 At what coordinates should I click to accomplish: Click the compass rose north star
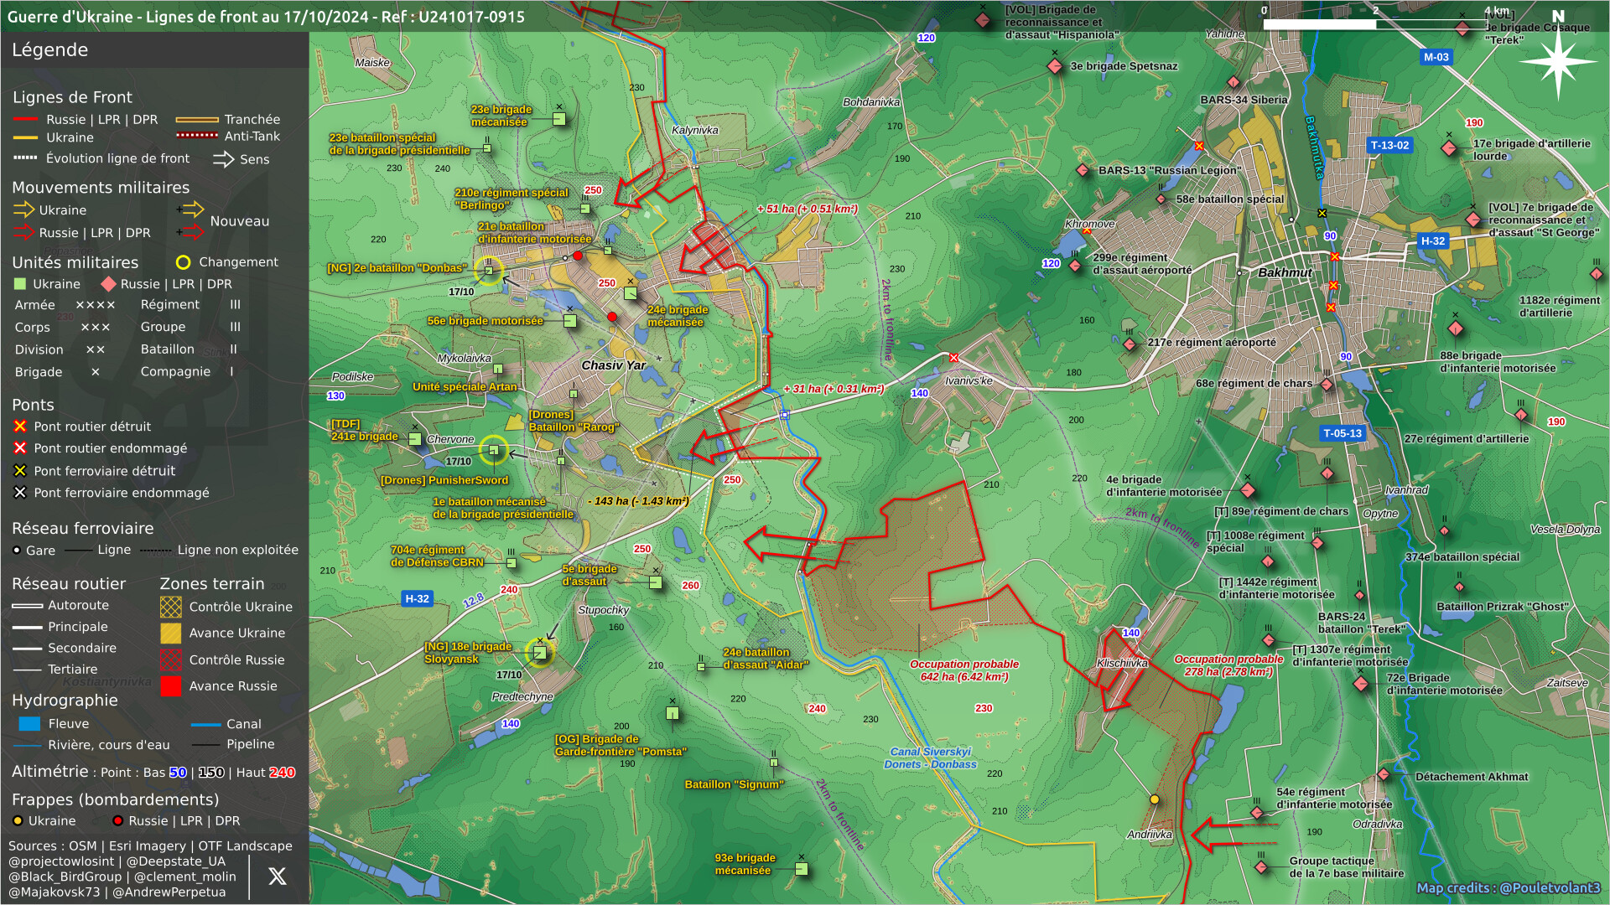[1557, 61]
